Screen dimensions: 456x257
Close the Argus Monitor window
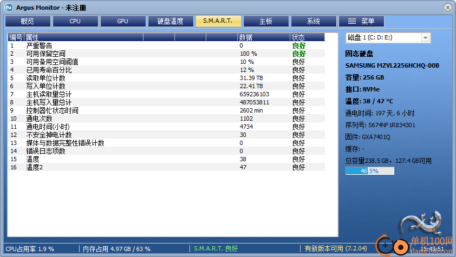pyautogui.click(x=448, y=8)
